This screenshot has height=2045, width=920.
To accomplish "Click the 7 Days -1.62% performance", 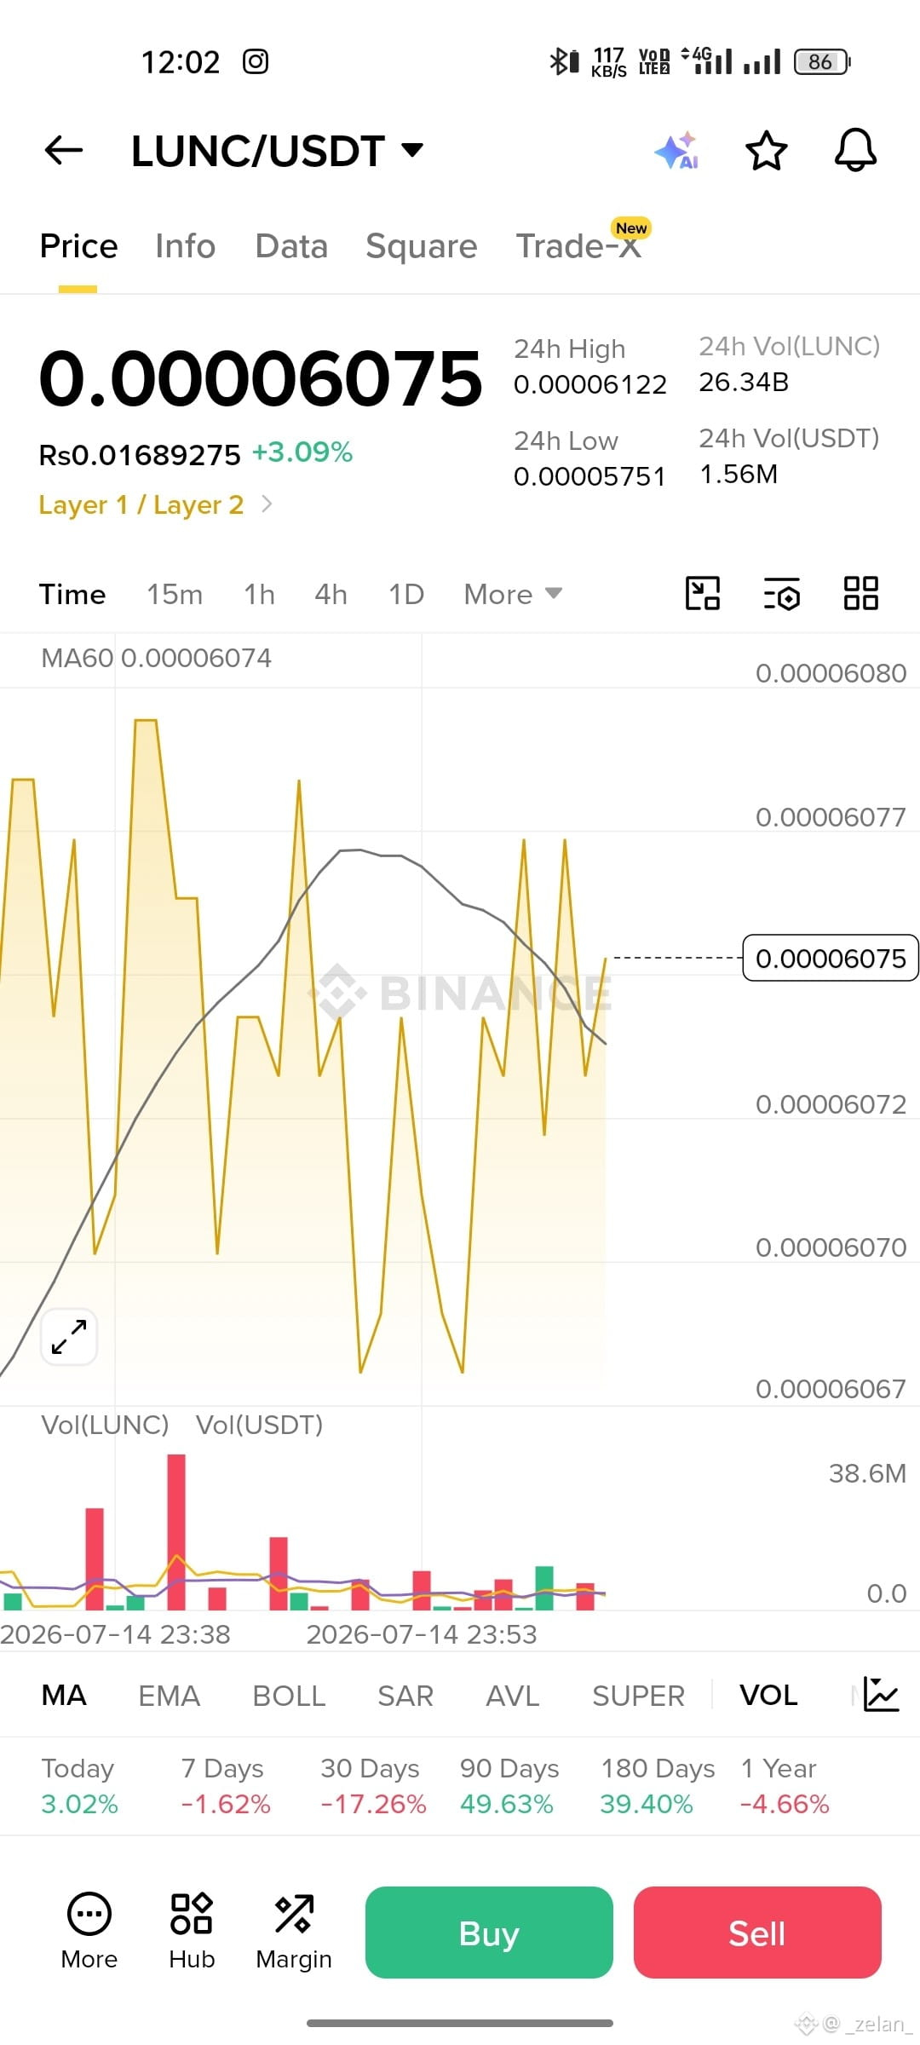I will (226, 1786).
